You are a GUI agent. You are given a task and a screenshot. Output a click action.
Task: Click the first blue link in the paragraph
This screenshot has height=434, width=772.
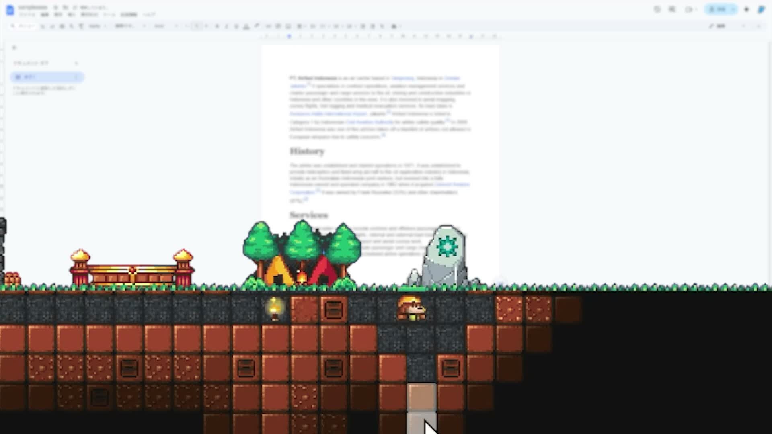pyautogui.click(x=402, y=78)
